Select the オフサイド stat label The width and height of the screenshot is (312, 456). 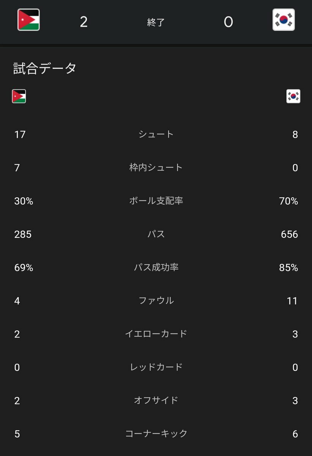click(x=156, y=401)
